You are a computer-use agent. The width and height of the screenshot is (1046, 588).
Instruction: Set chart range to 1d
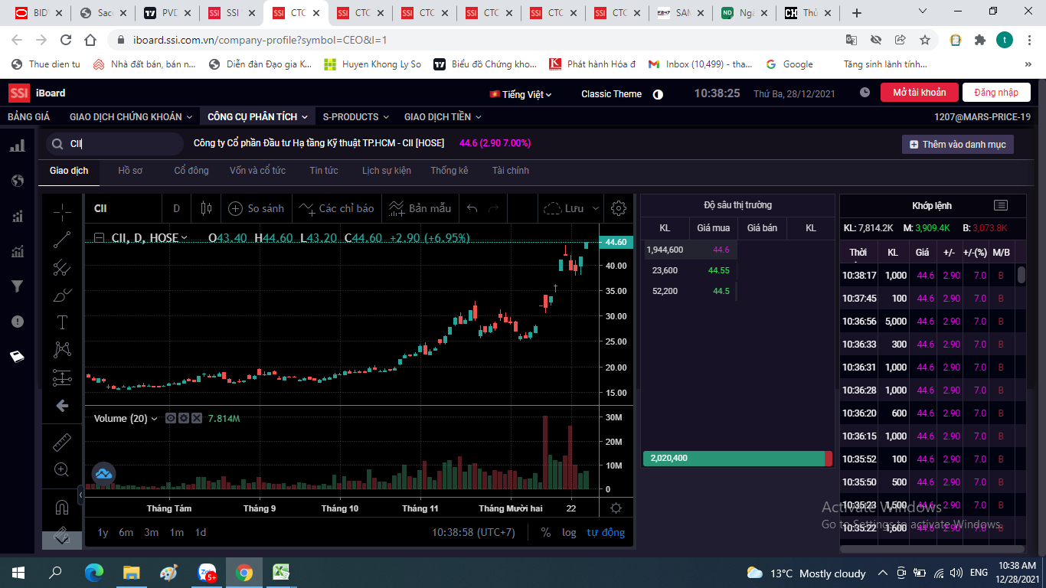[200, 532]
